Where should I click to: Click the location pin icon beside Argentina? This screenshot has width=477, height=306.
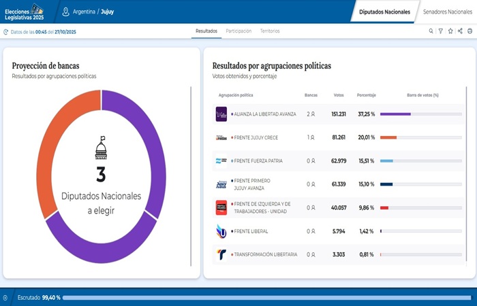(65, 12)
